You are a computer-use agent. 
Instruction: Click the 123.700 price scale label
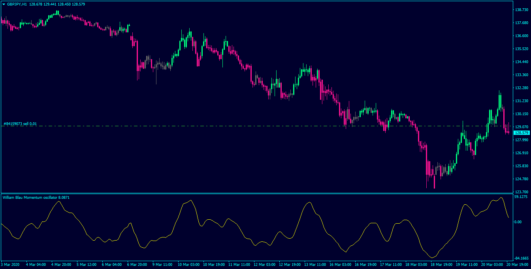click(x=522, y=191)
